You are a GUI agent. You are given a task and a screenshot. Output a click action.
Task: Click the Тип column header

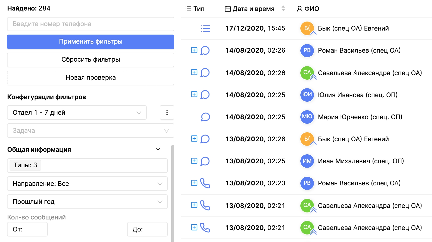pos(195,9)
